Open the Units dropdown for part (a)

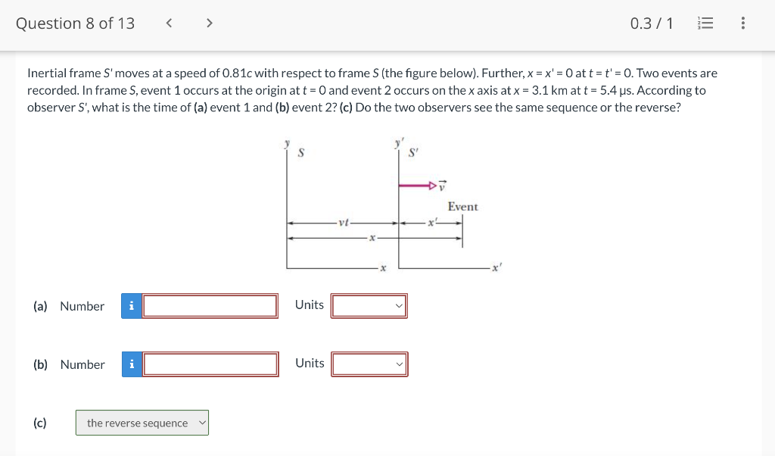(x=369, y=305)
